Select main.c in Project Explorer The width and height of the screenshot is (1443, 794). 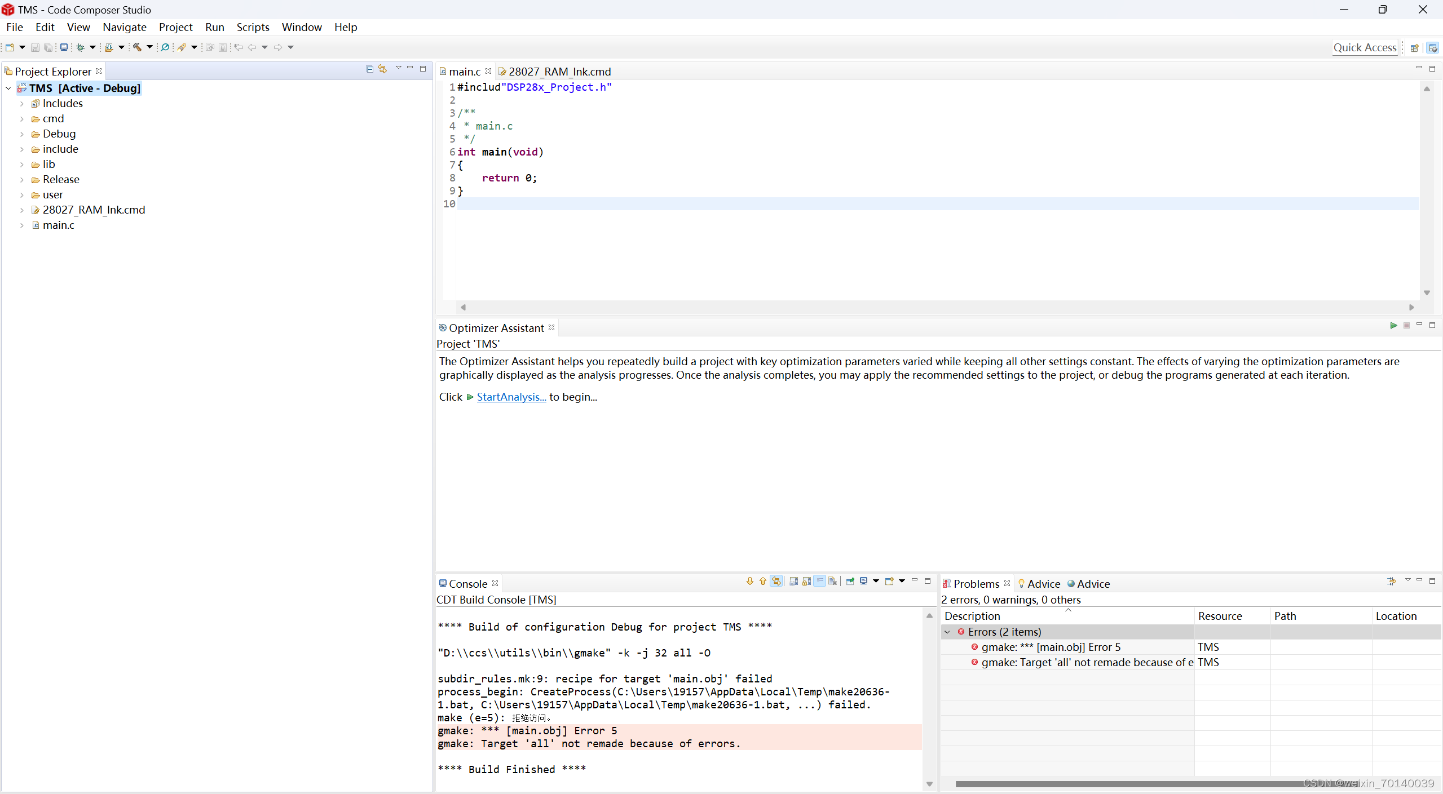(x=58, y=225)
